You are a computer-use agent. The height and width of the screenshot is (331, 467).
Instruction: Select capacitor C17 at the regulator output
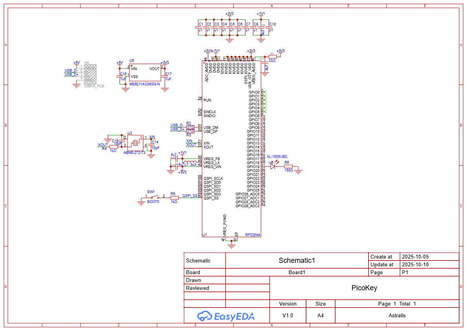(165, 76)
